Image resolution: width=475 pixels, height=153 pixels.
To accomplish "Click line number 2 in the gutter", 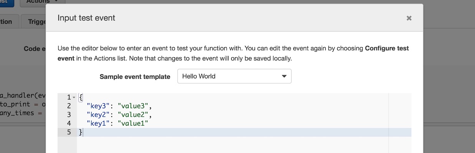I will [x=69, y=106].
